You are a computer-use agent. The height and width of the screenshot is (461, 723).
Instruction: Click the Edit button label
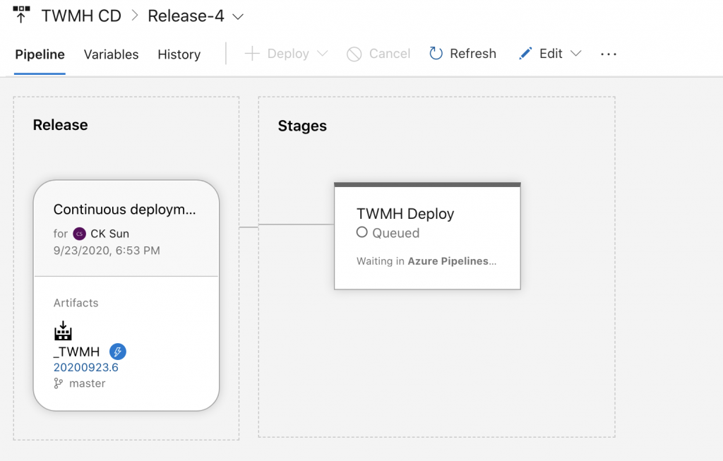(x=551, y=54)
